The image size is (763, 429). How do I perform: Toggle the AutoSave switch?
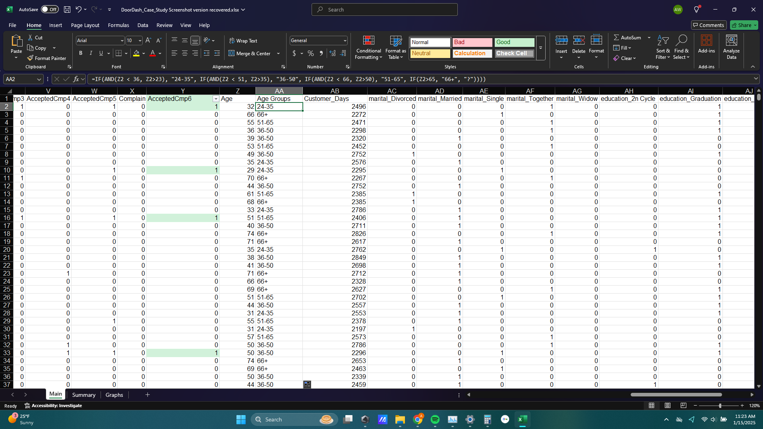50,10
